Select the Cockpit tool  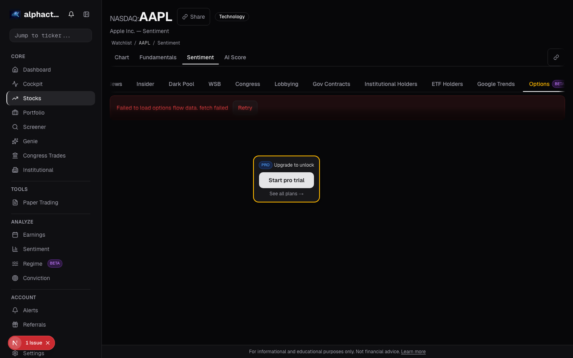(x=33, y=84)
